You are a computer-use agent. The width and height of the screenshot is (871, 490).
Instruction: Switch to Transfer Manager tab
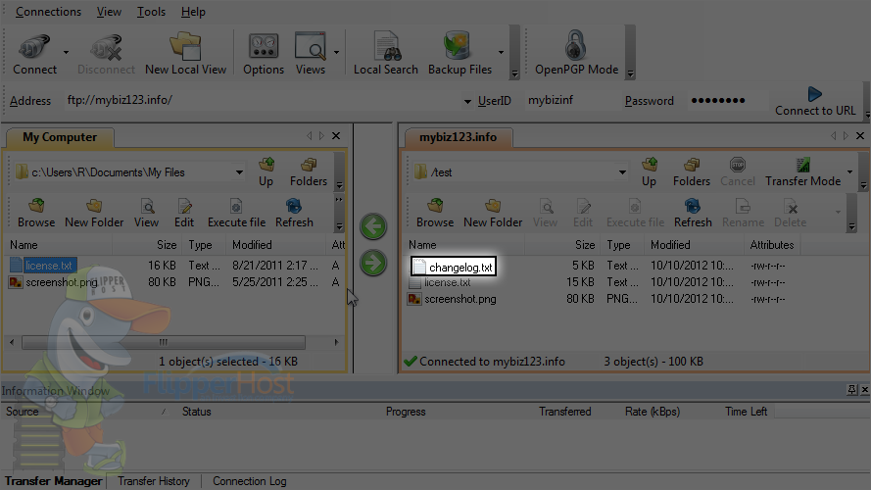(x=53, y=481)
